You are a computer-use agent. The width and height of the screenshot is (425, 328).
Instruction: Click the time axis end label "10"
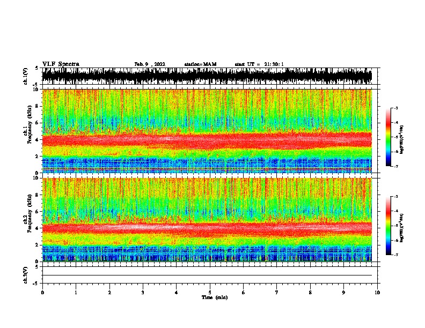tap(377, 293)
